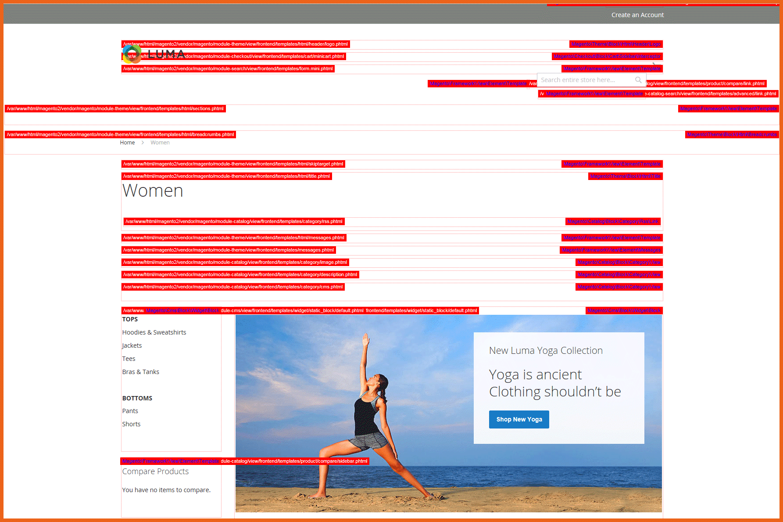Click the breadcrumb chevron after Home

click(x=143, y=143)
